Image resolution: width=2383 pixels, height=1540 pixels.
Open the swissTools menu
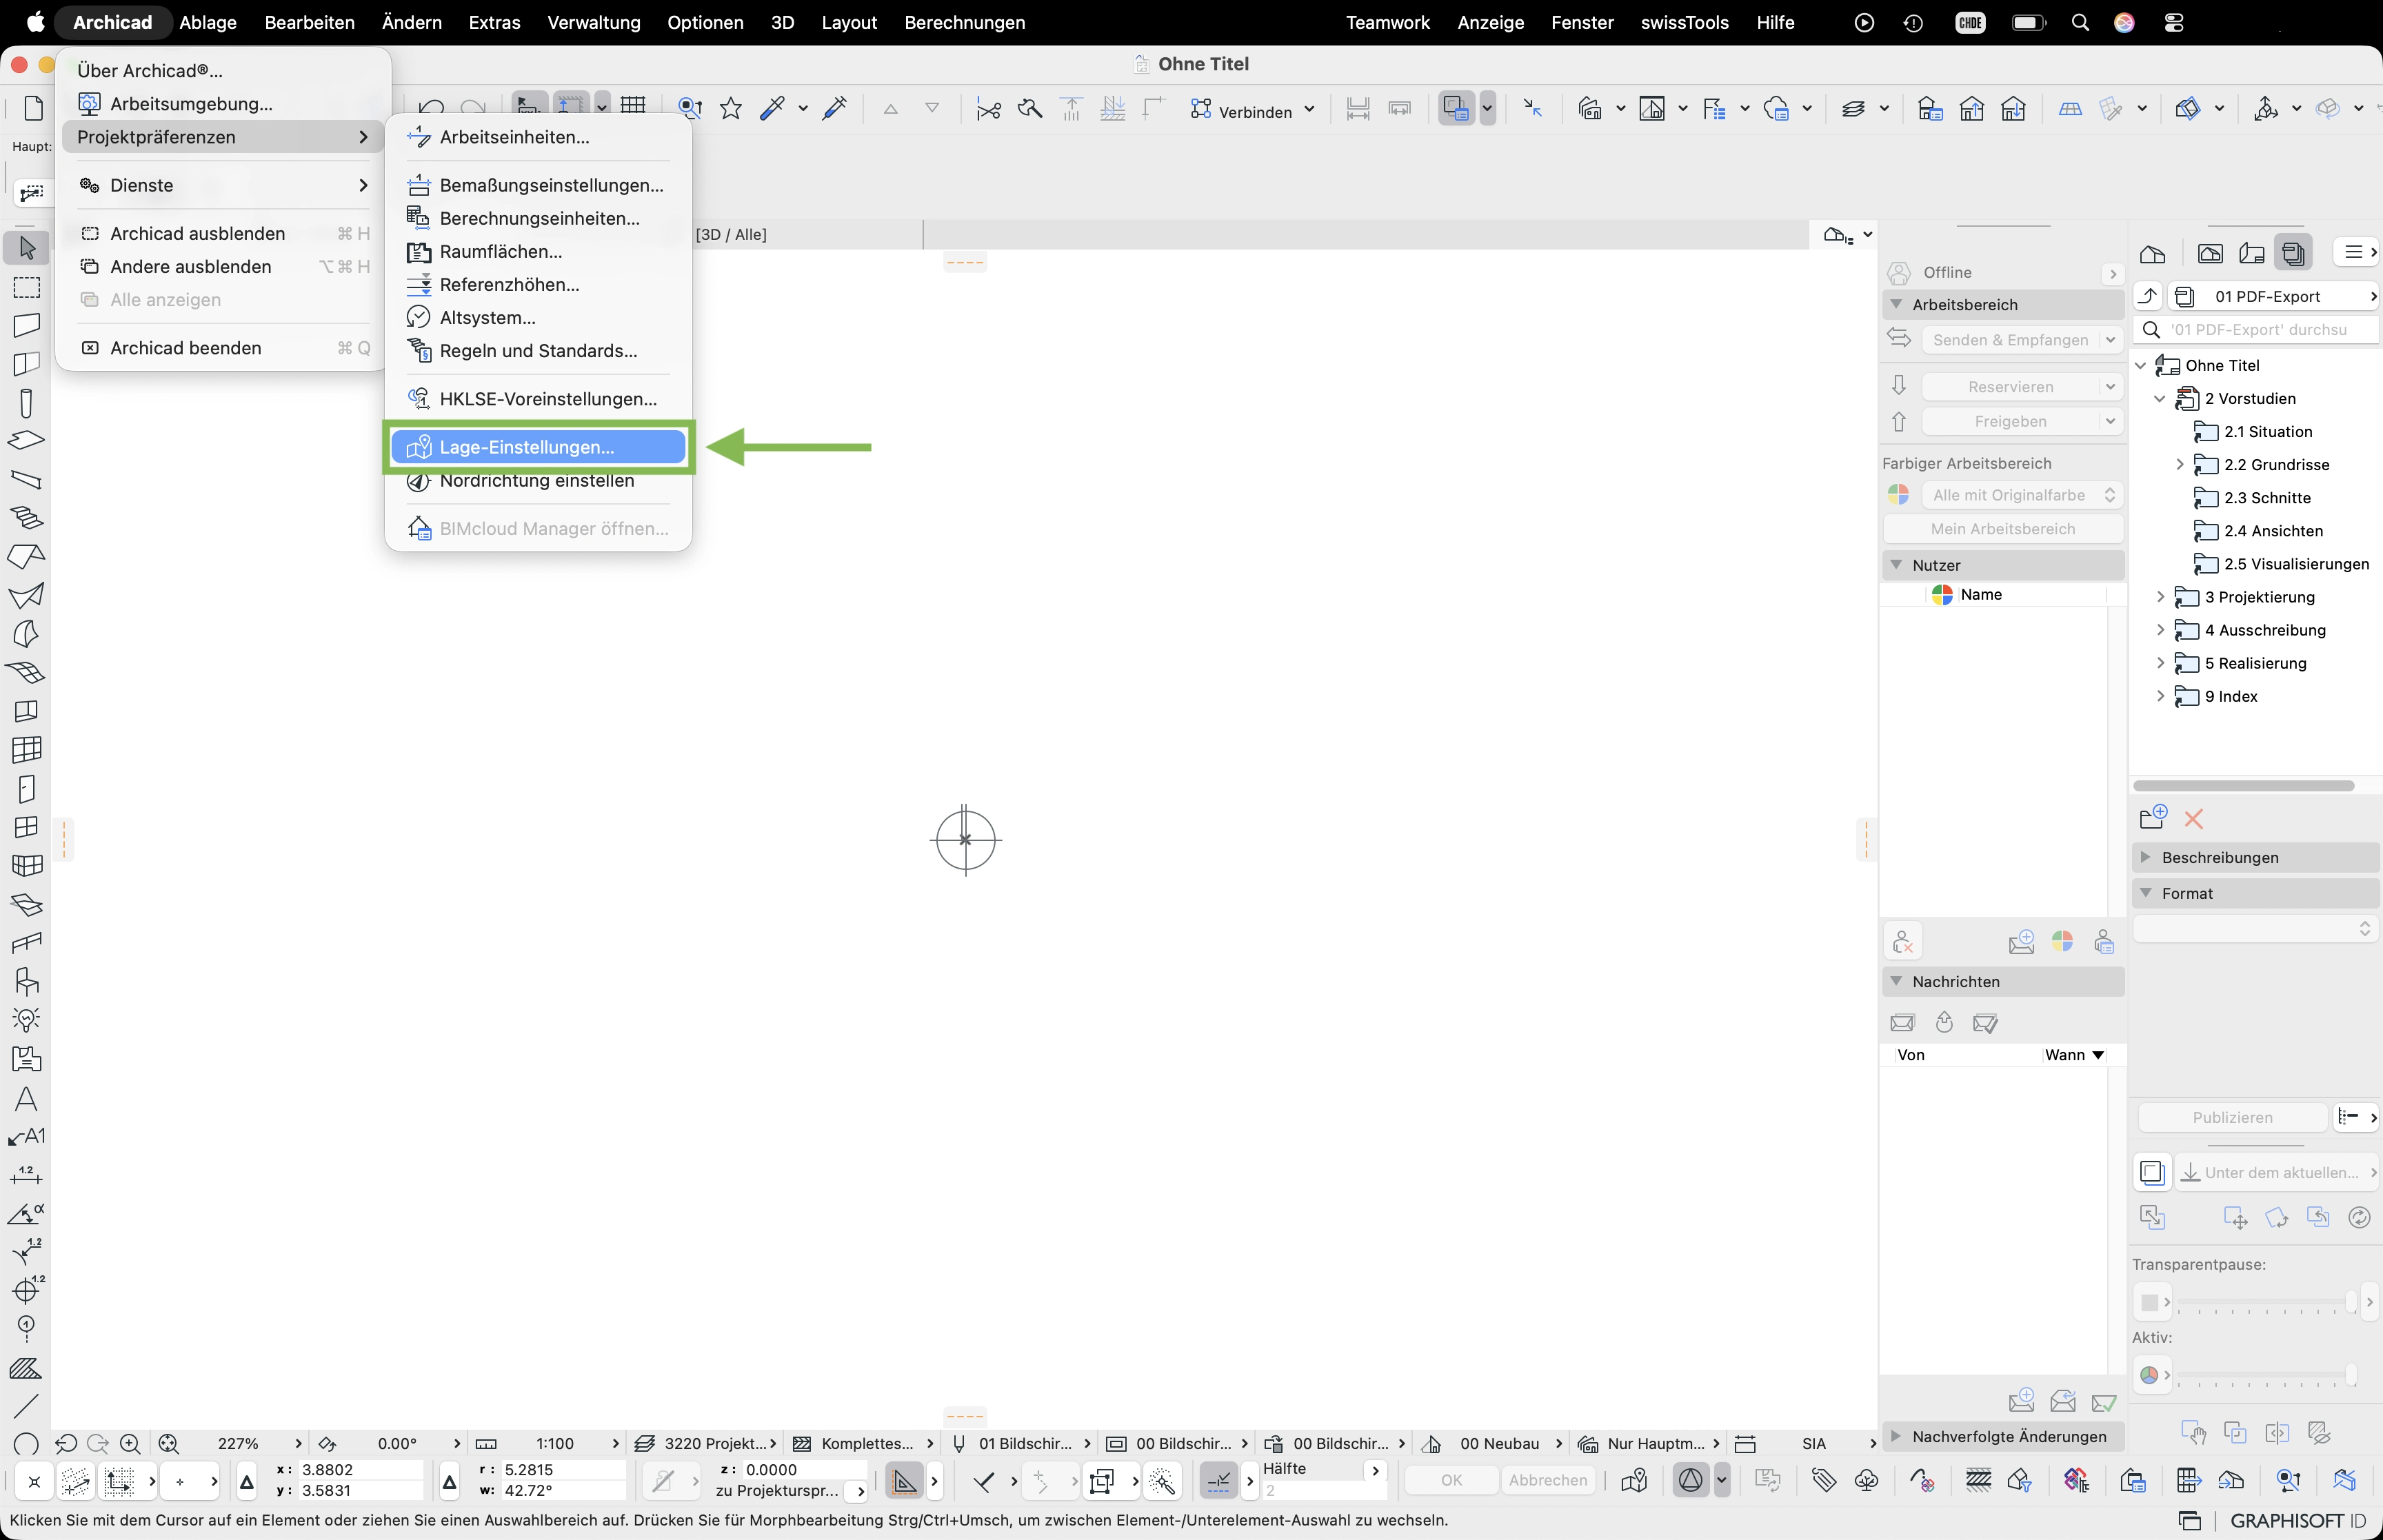1684,22
